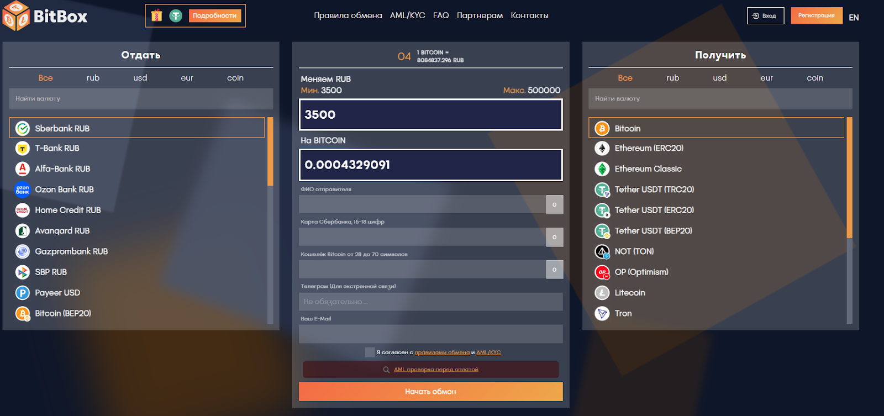Focus the Найти валюту search in Получить
The width and height of the screenshot is (884, 416).
[x=720, y=99]
